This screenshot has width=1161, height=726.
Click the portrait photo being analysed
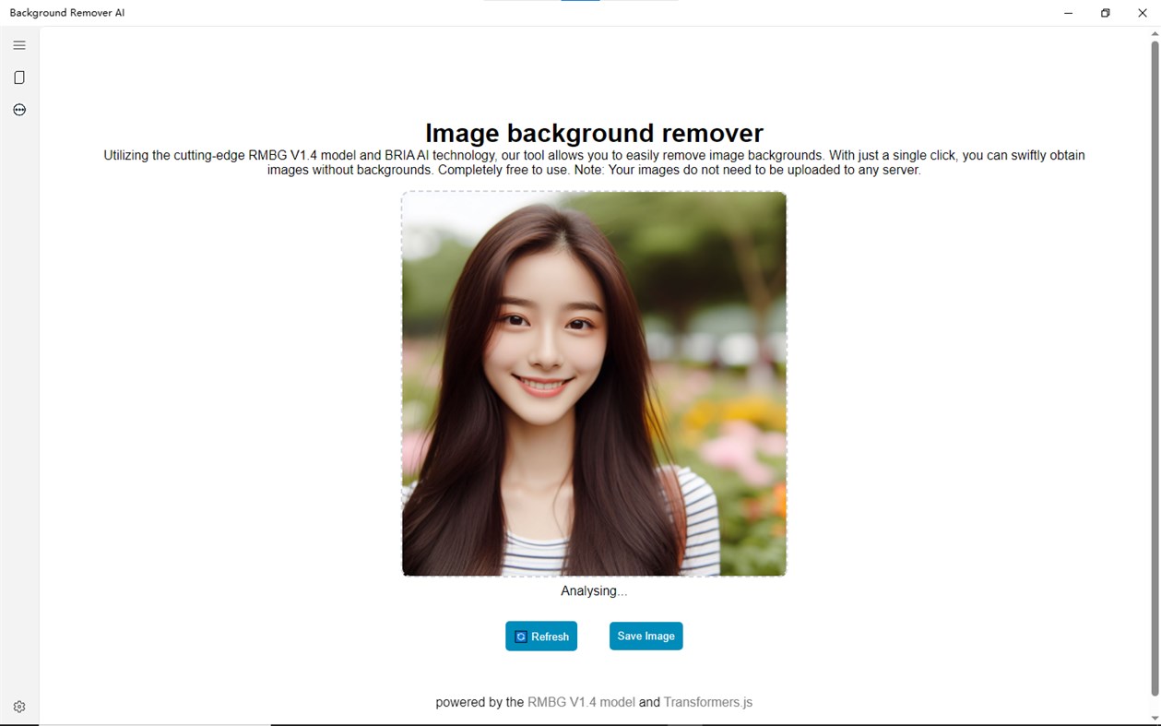(594, 383)
